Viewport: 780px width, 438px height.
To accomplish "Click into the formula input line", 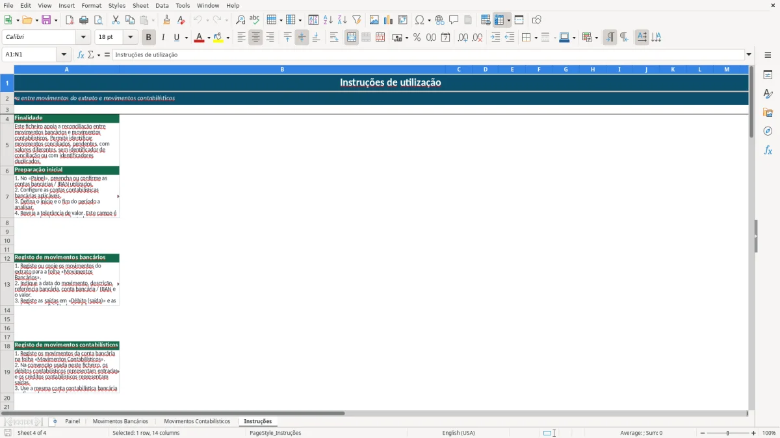I will pyautogui.click(x=428, y=55).
